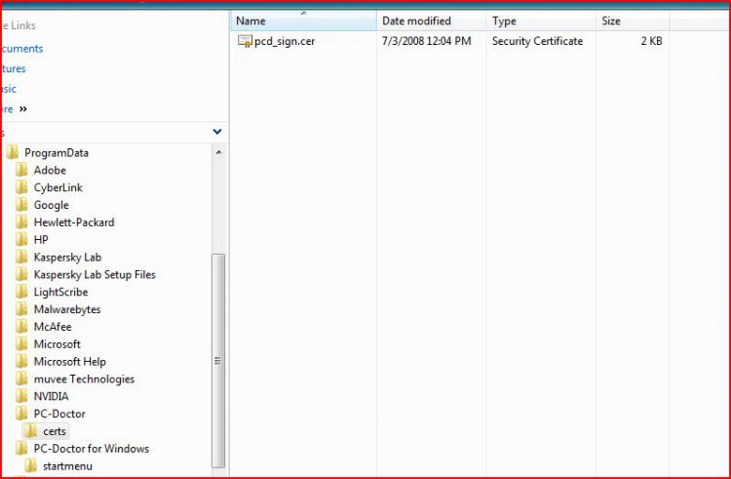Click the NVIDIA folder icon
731x479 pixels.
(x=21, y=396)
